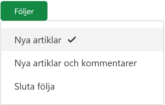
Task: Click the checkmark next to Nya artiklar
Action: click(x=72, y=40)
